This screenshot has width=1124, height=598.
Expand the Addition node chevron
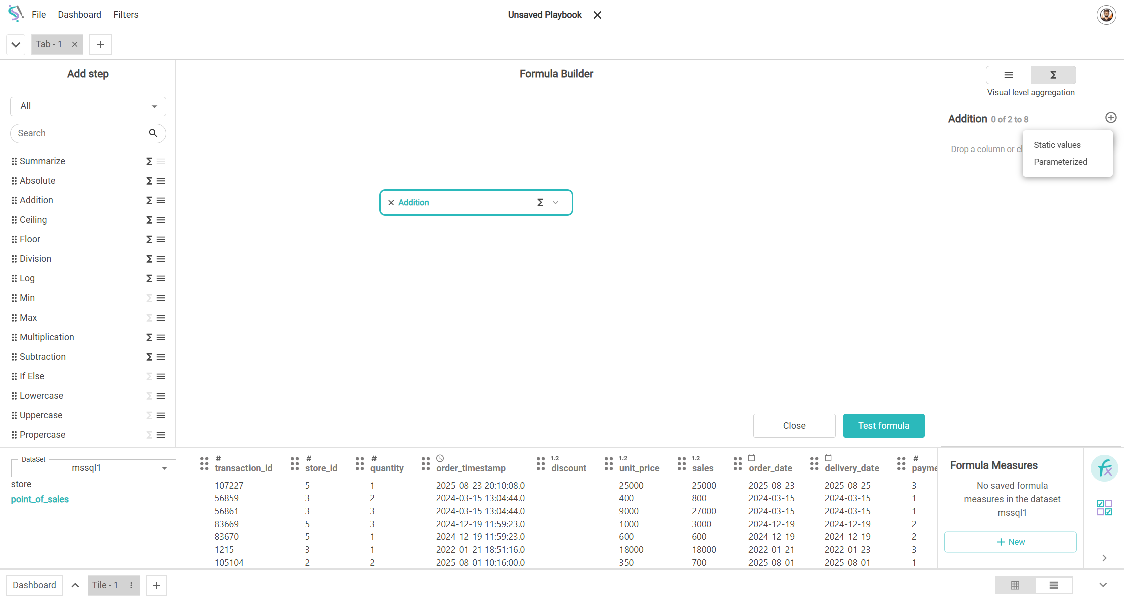click(556, 203)
